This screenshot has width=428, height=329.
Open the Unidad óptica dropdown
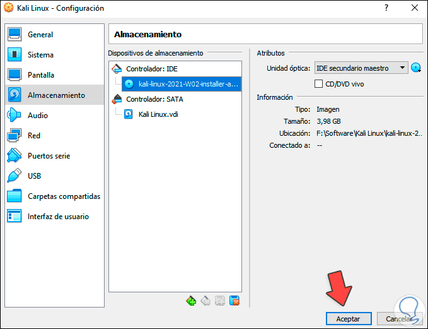tap(361, 68)
